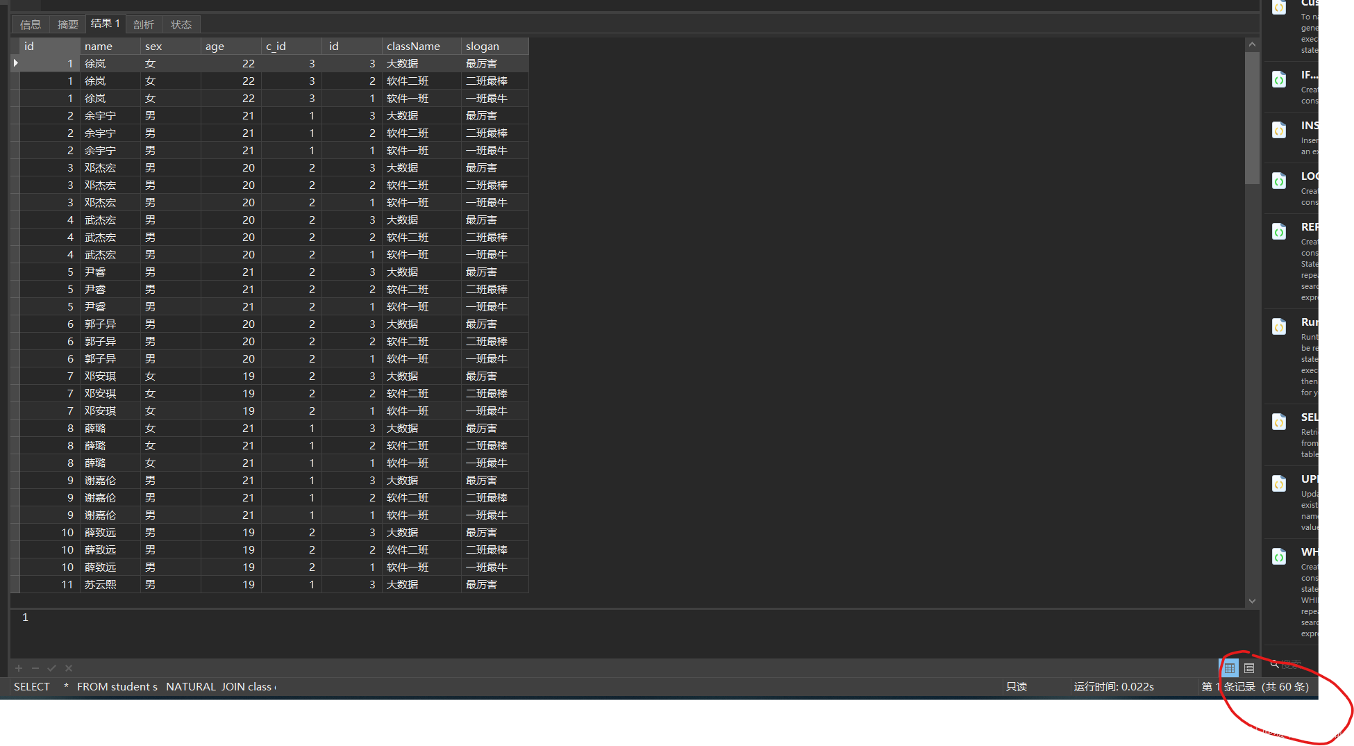
Task: Select the REP snippet icon
Action: coord(1279,232)
